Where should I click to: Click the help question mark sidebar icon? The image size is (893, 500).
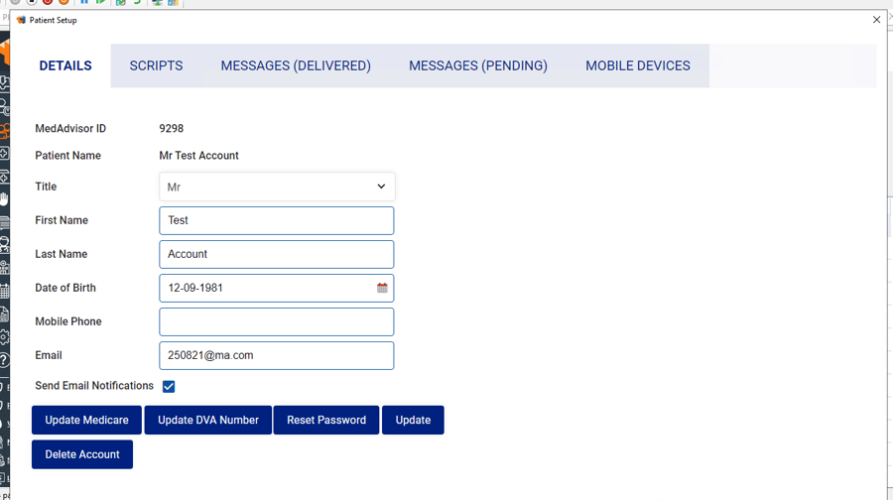pyautogui.click(x=5, y=360)
